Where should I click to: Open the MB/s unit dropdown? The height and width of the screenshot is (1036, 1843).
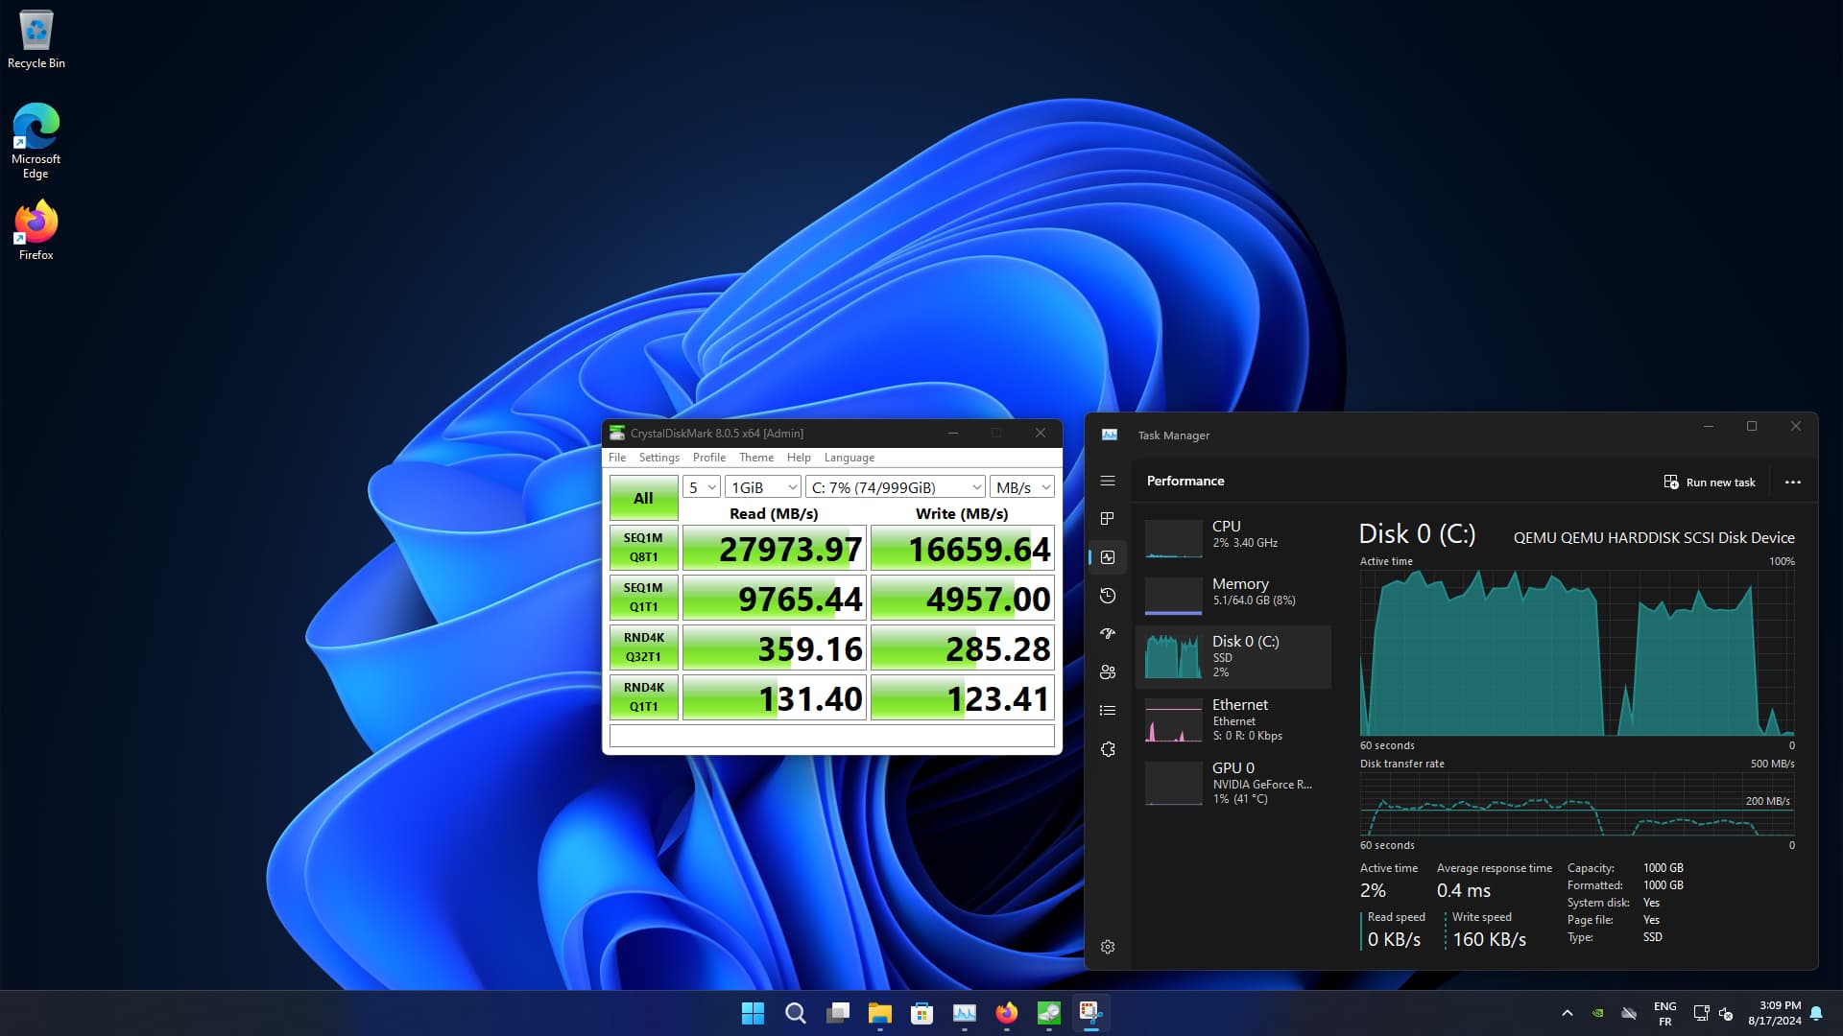click(x=1022, y=487)
